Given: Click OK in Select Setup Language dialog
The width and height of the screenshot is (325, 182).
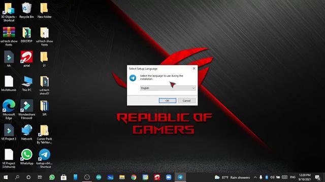Looking at the screenshot, I should pyautogui.click(x=168, y=101).
